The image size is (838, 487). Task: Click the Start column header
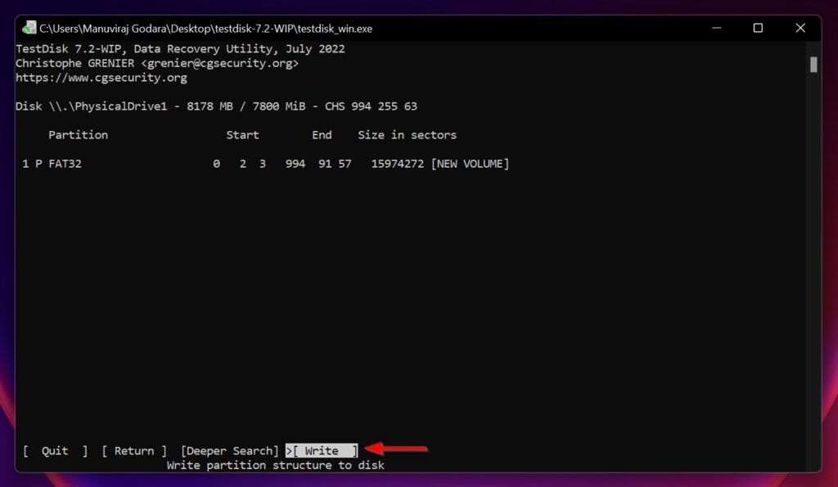coord(242,134)
